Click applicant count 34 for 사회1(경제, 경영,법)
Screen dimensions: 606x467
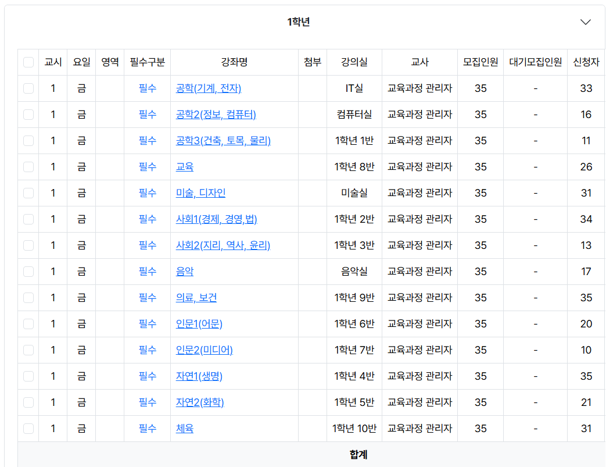point(586,219)
